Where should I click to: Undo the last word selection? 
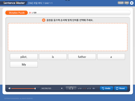(x=106, y=88)
